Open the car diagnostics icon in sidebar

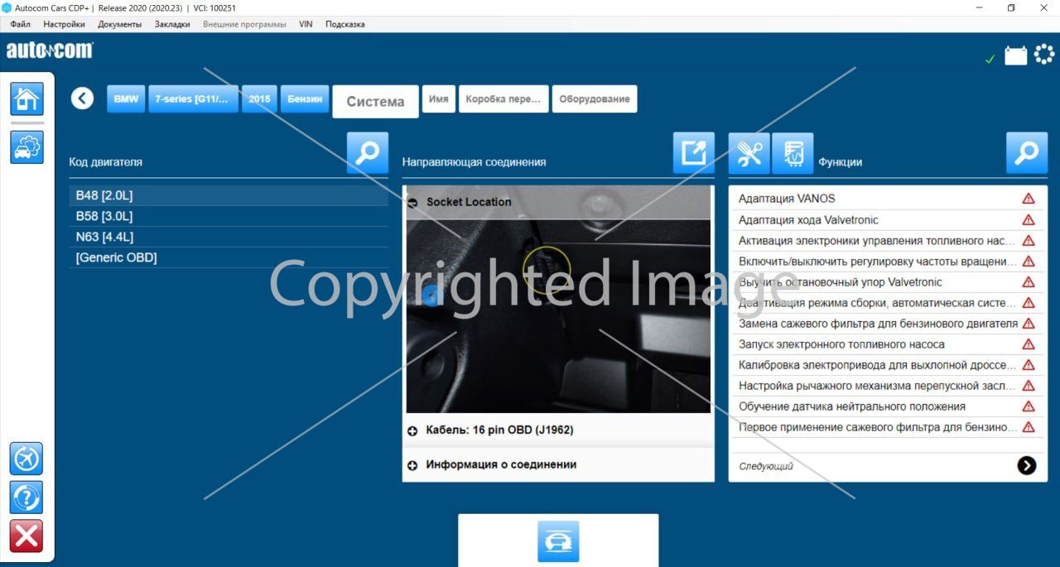tap(26, 147)
